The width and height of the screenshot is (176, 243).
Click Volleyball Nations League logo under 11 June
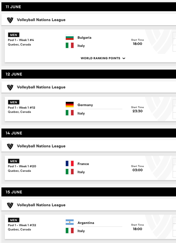point(10,20)
